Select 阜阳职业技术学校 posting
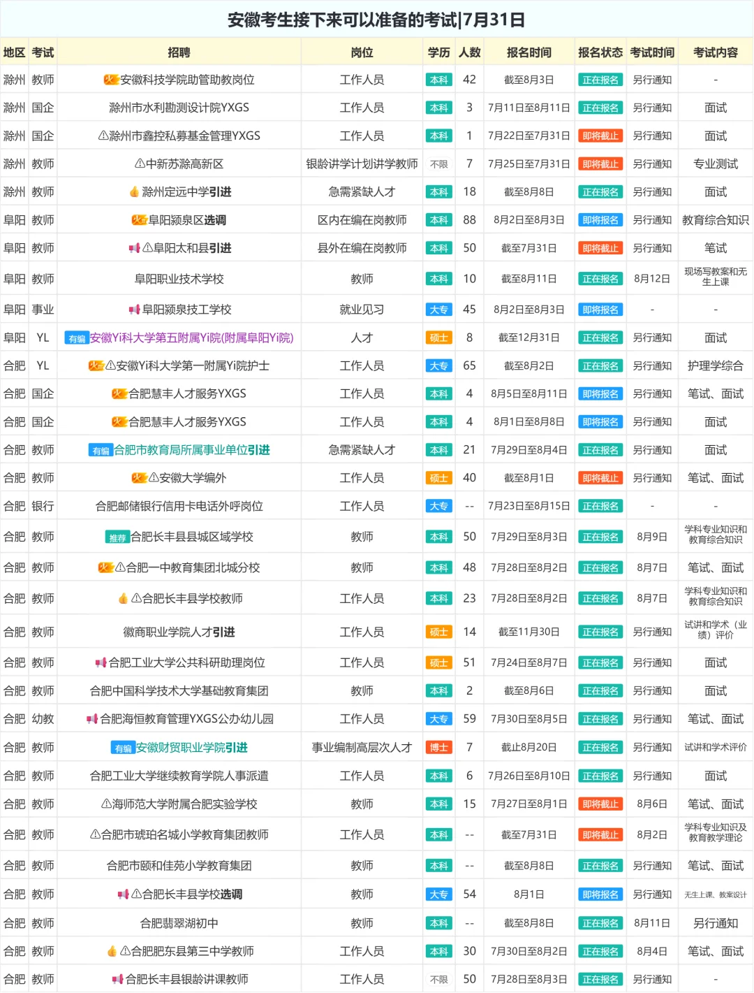This screenshot has height=993, width=754. [x=179, y=279]
